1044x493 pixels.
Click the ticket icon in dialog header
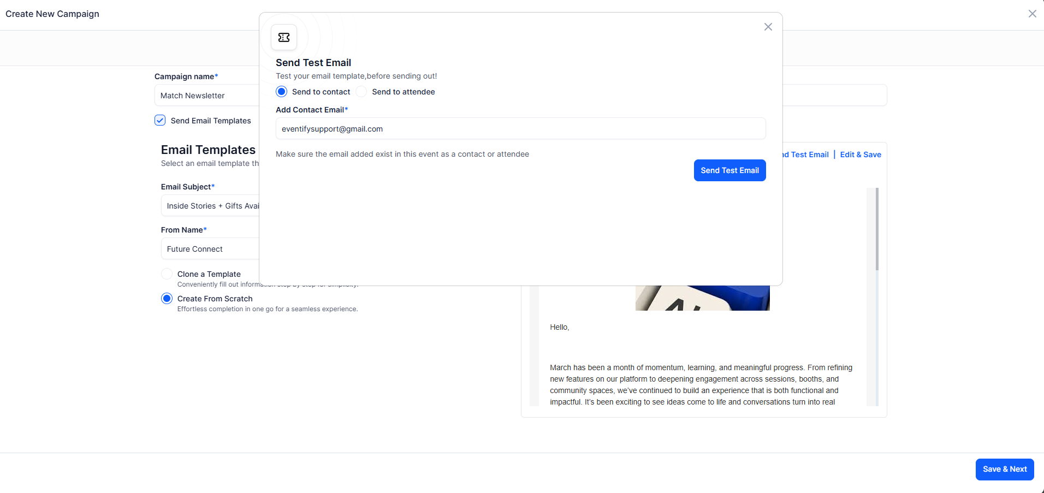[284, 37]
